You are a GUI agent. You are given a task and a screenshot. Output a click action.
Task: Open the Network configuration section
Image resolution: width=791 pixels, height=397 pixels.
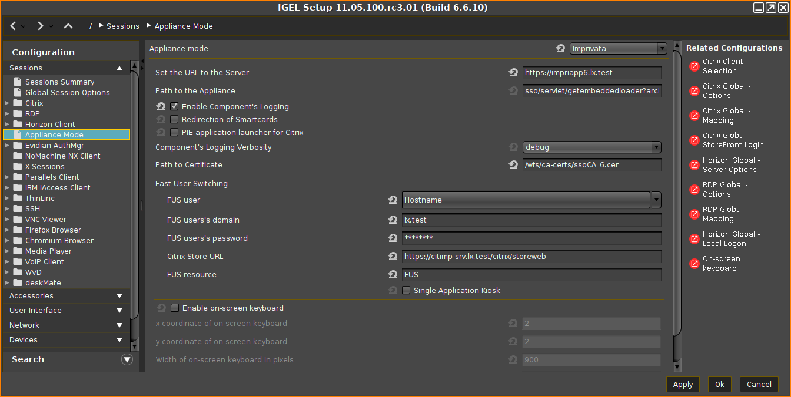pyautogui.click(x=65, y=325)
